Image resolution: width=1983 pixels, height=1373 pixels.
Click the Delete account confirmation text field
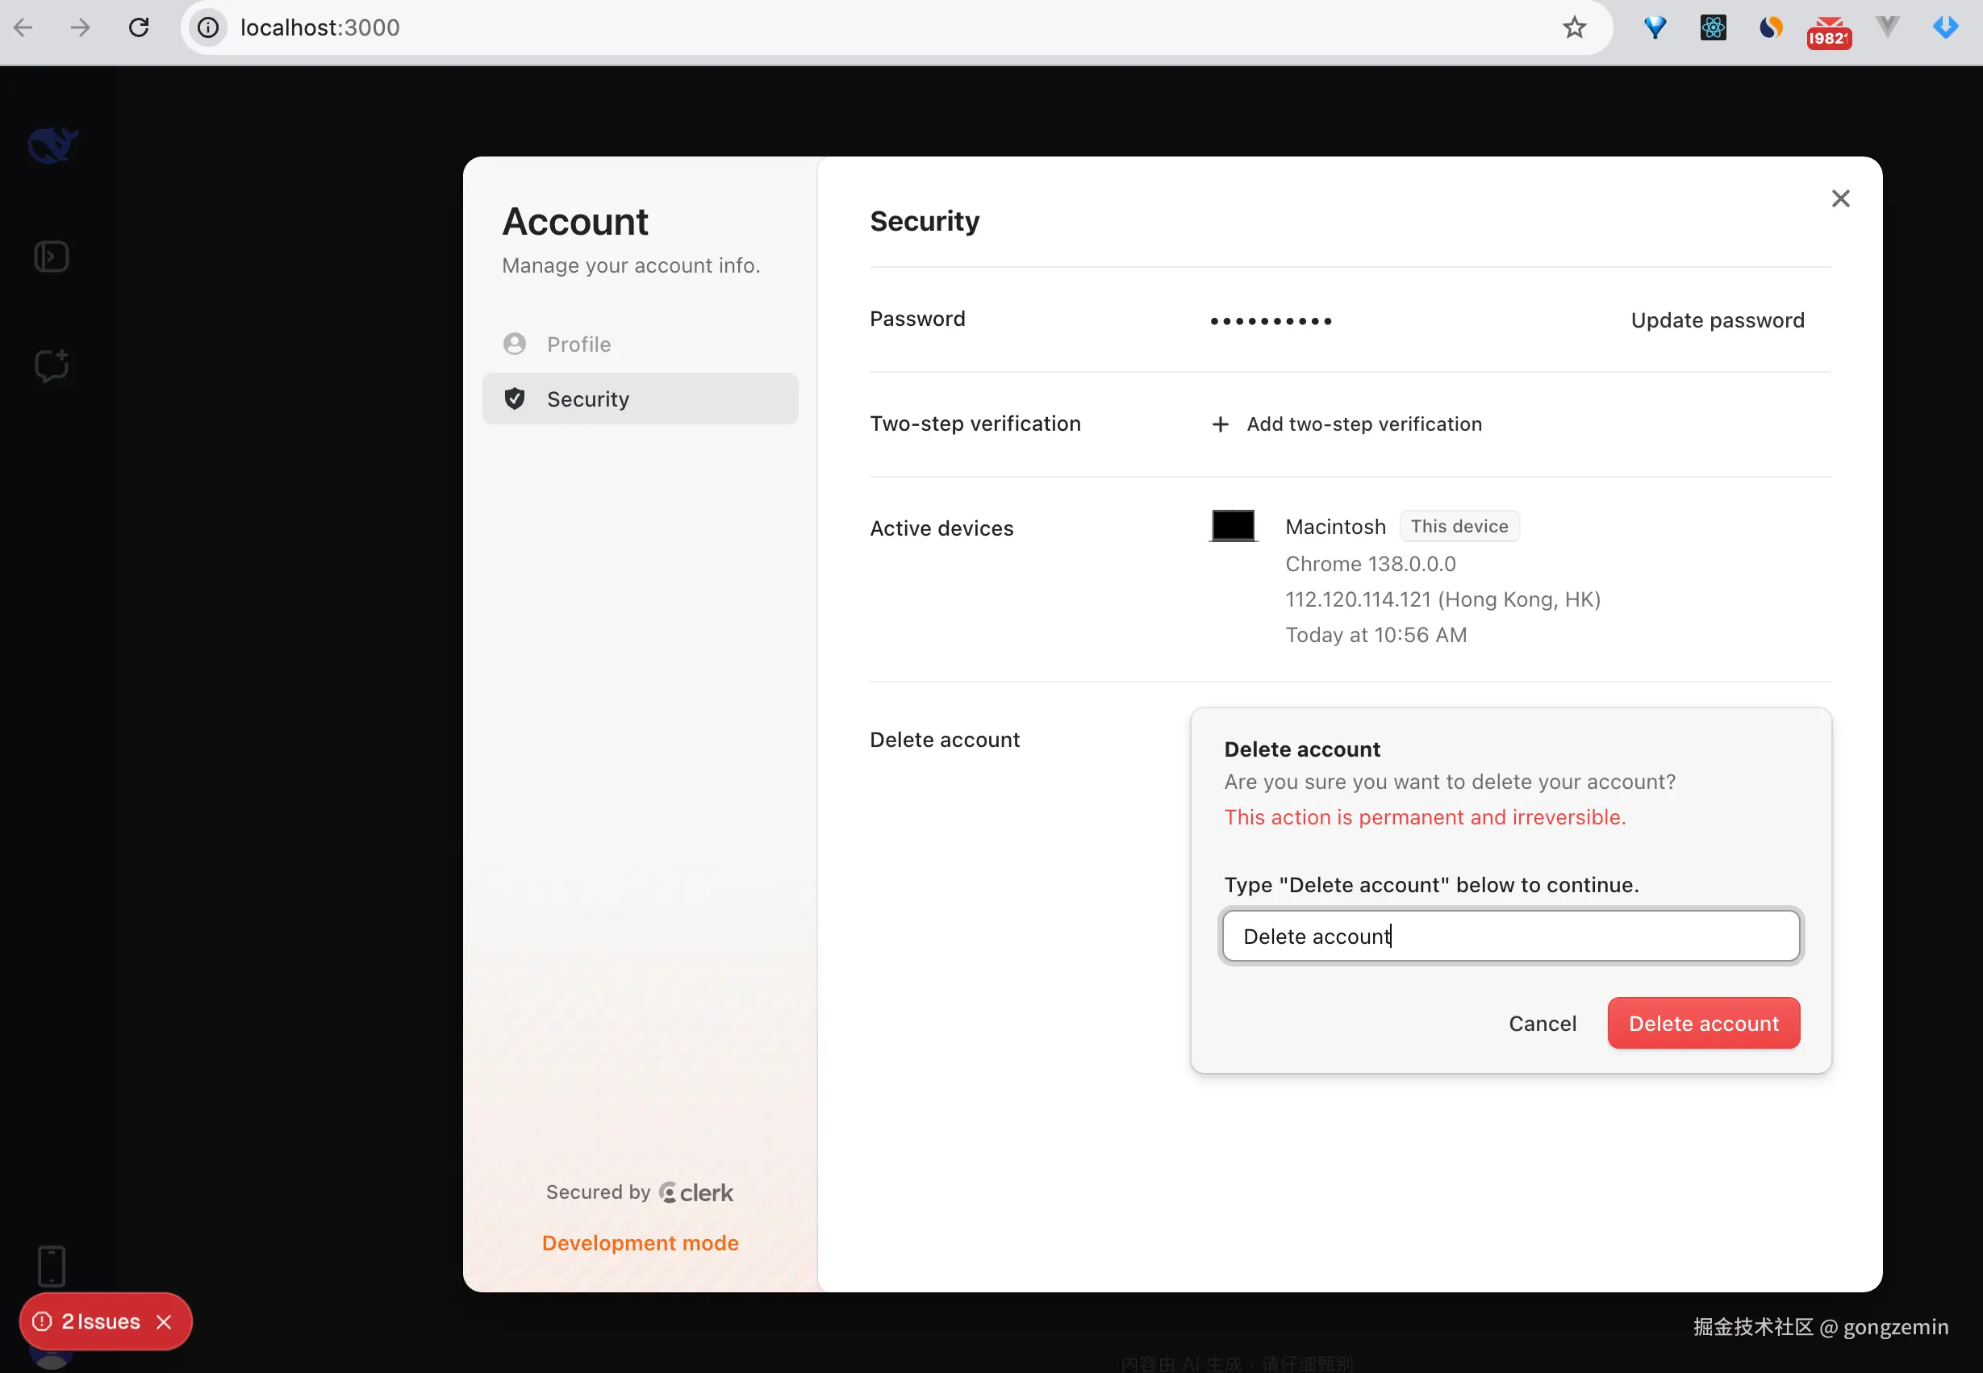(x=1511, y=936)
